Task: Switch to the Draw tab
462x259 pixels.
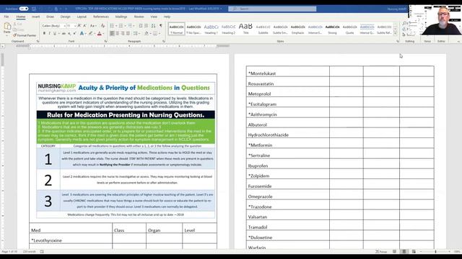Action: click(x=50, y=17)
